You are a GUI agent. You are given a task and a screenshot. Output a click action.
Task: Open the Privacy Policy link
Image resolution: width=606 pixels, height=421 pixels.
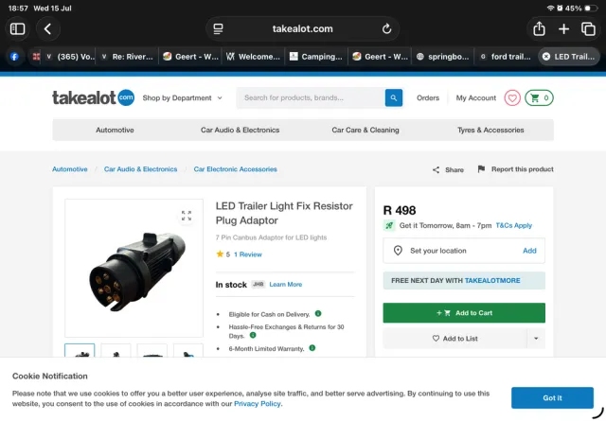point(258,404)
